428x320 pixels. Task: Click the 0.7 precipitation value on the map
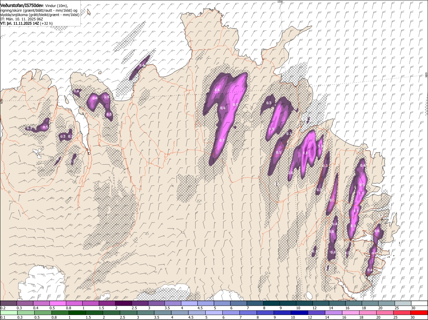pyautogui.click(x=222, y=140)
